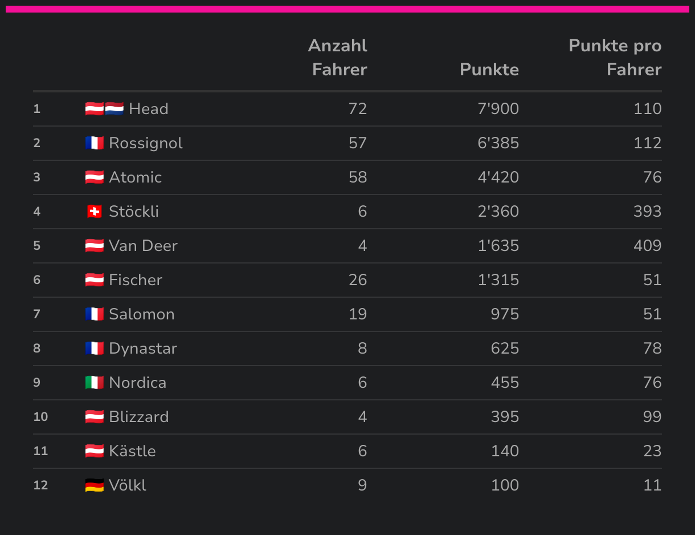This screenshot has height=535, width=695.
Task: Sort table by Punkte column header
Action: coord(489,70)
